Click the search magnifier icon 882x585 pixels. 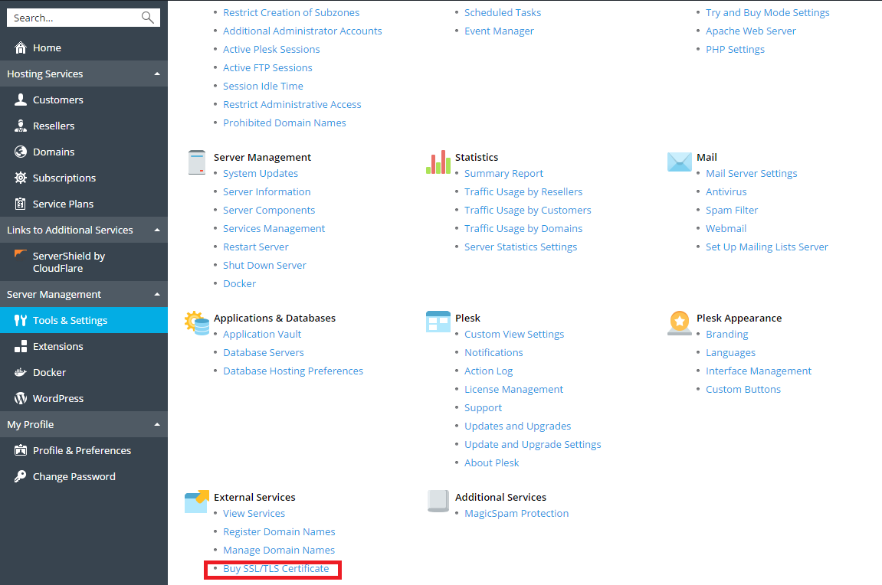point(148,18)
